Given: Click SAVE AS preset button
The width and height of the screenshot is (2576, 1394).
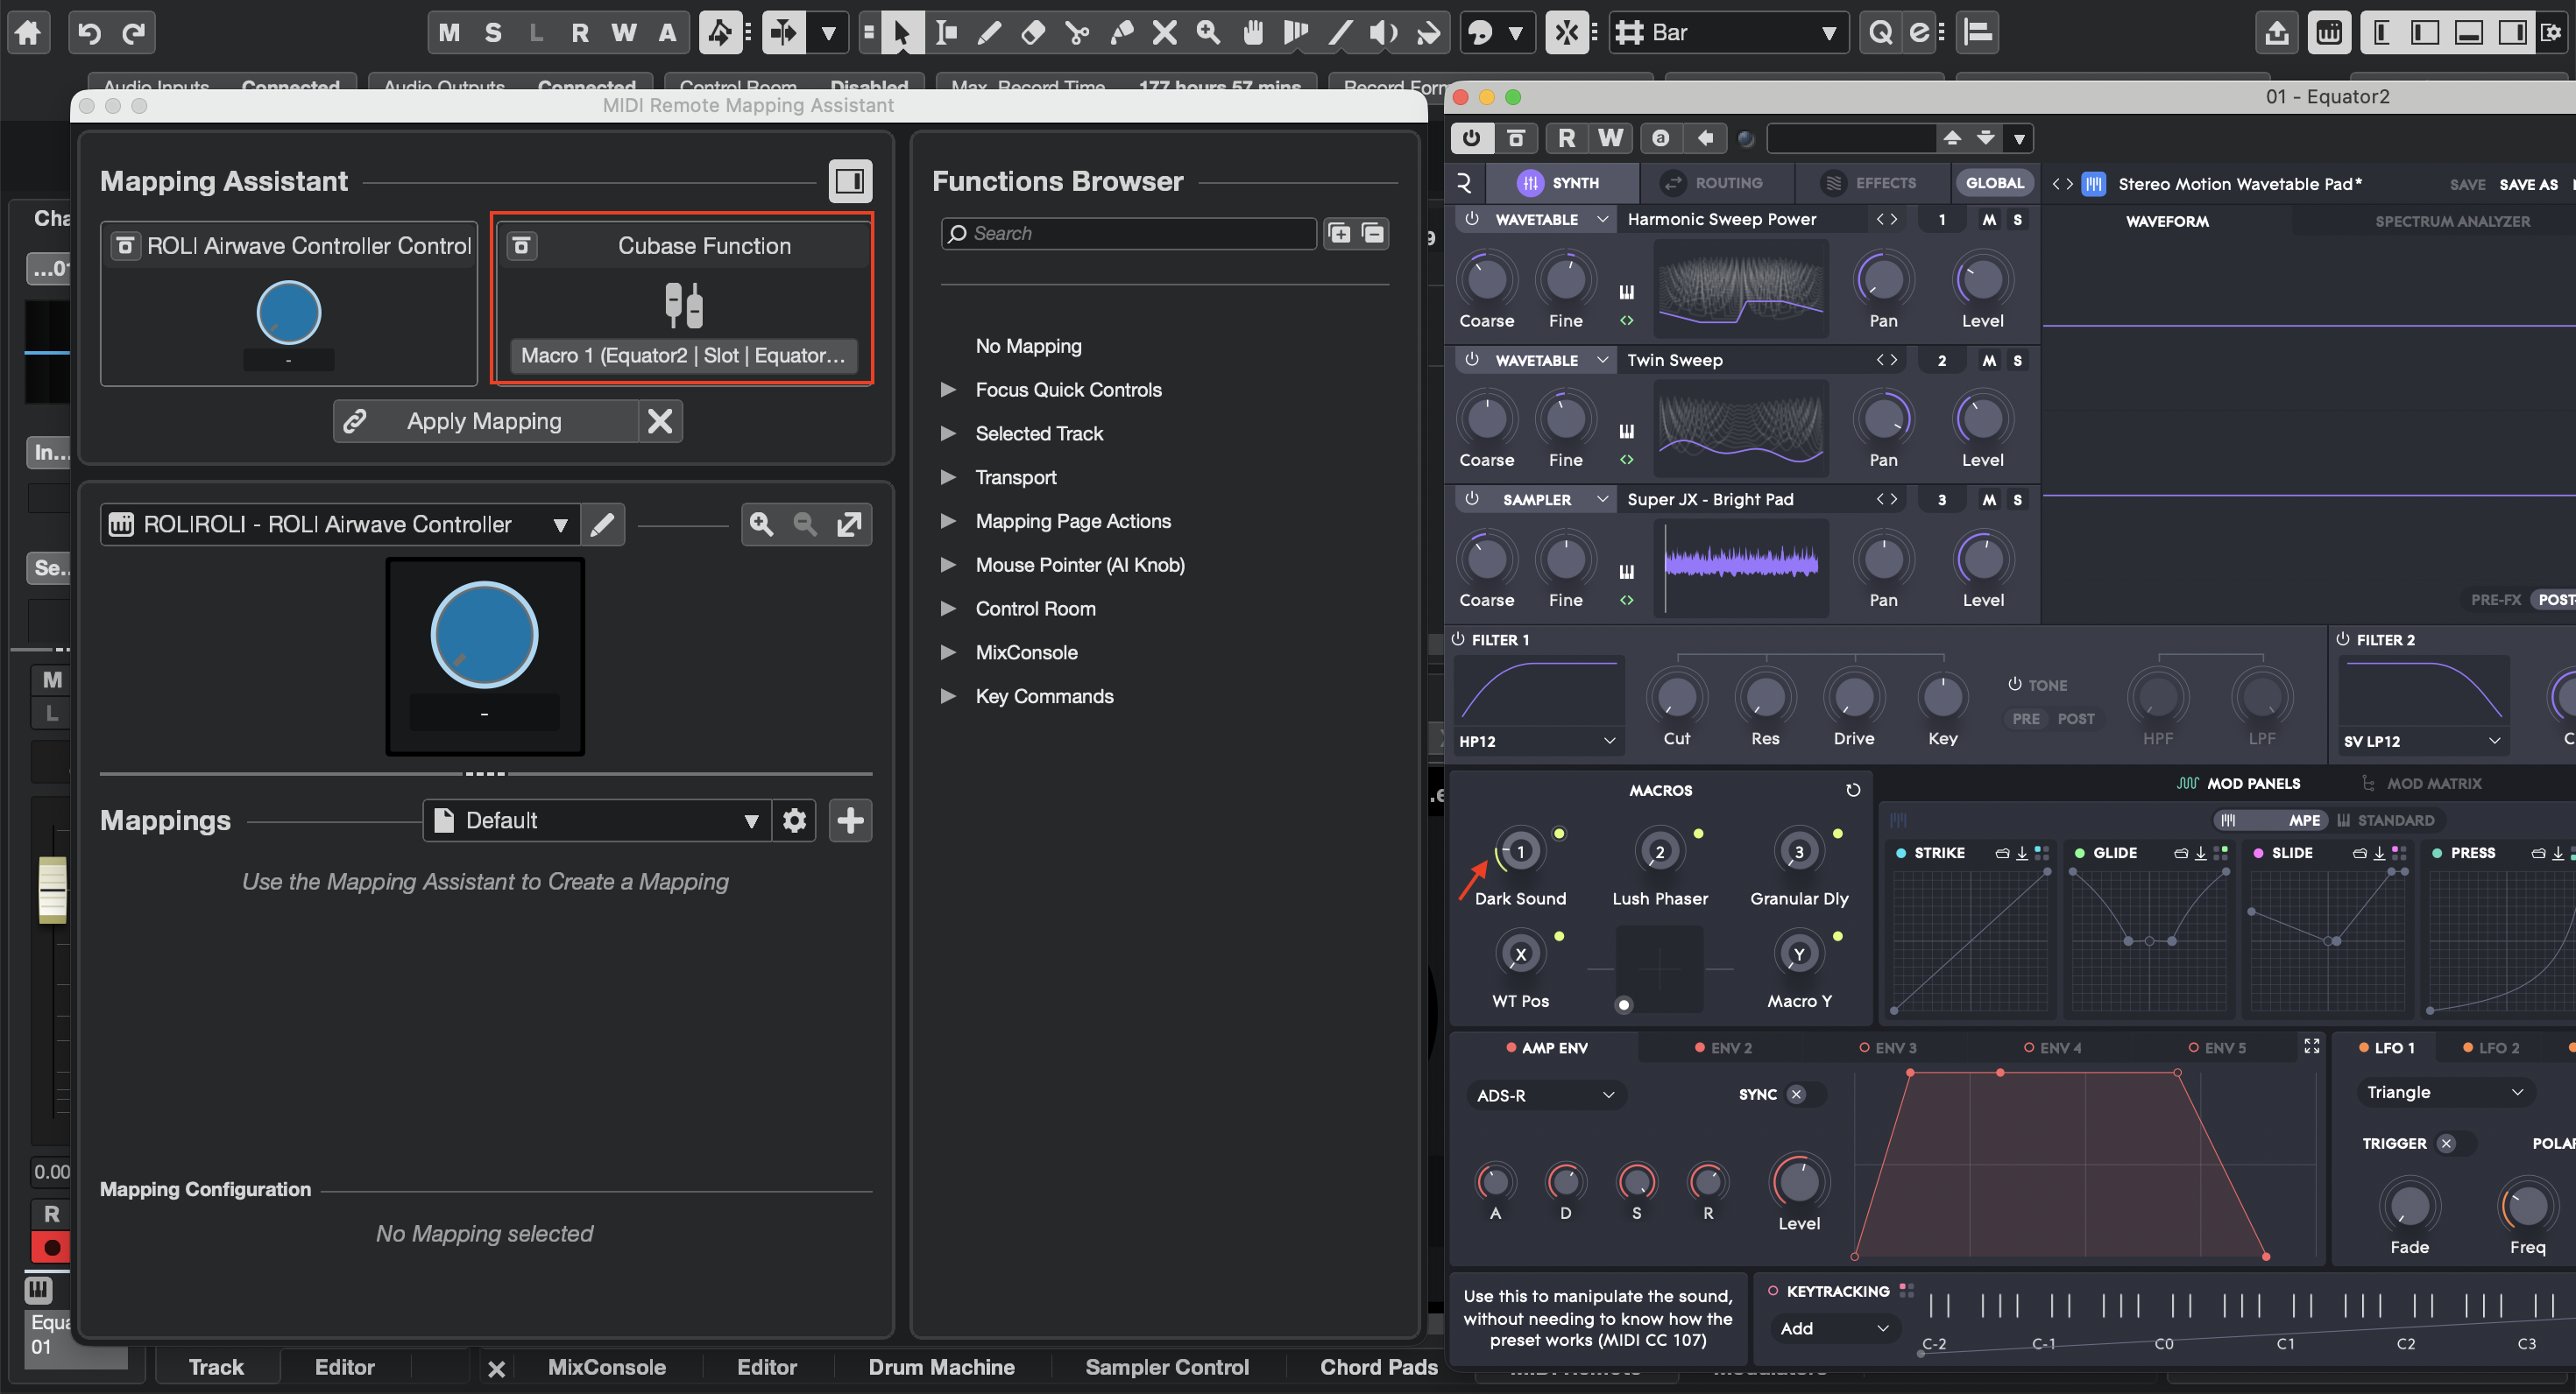Looking at the screenshot, I should (2528, 184).
